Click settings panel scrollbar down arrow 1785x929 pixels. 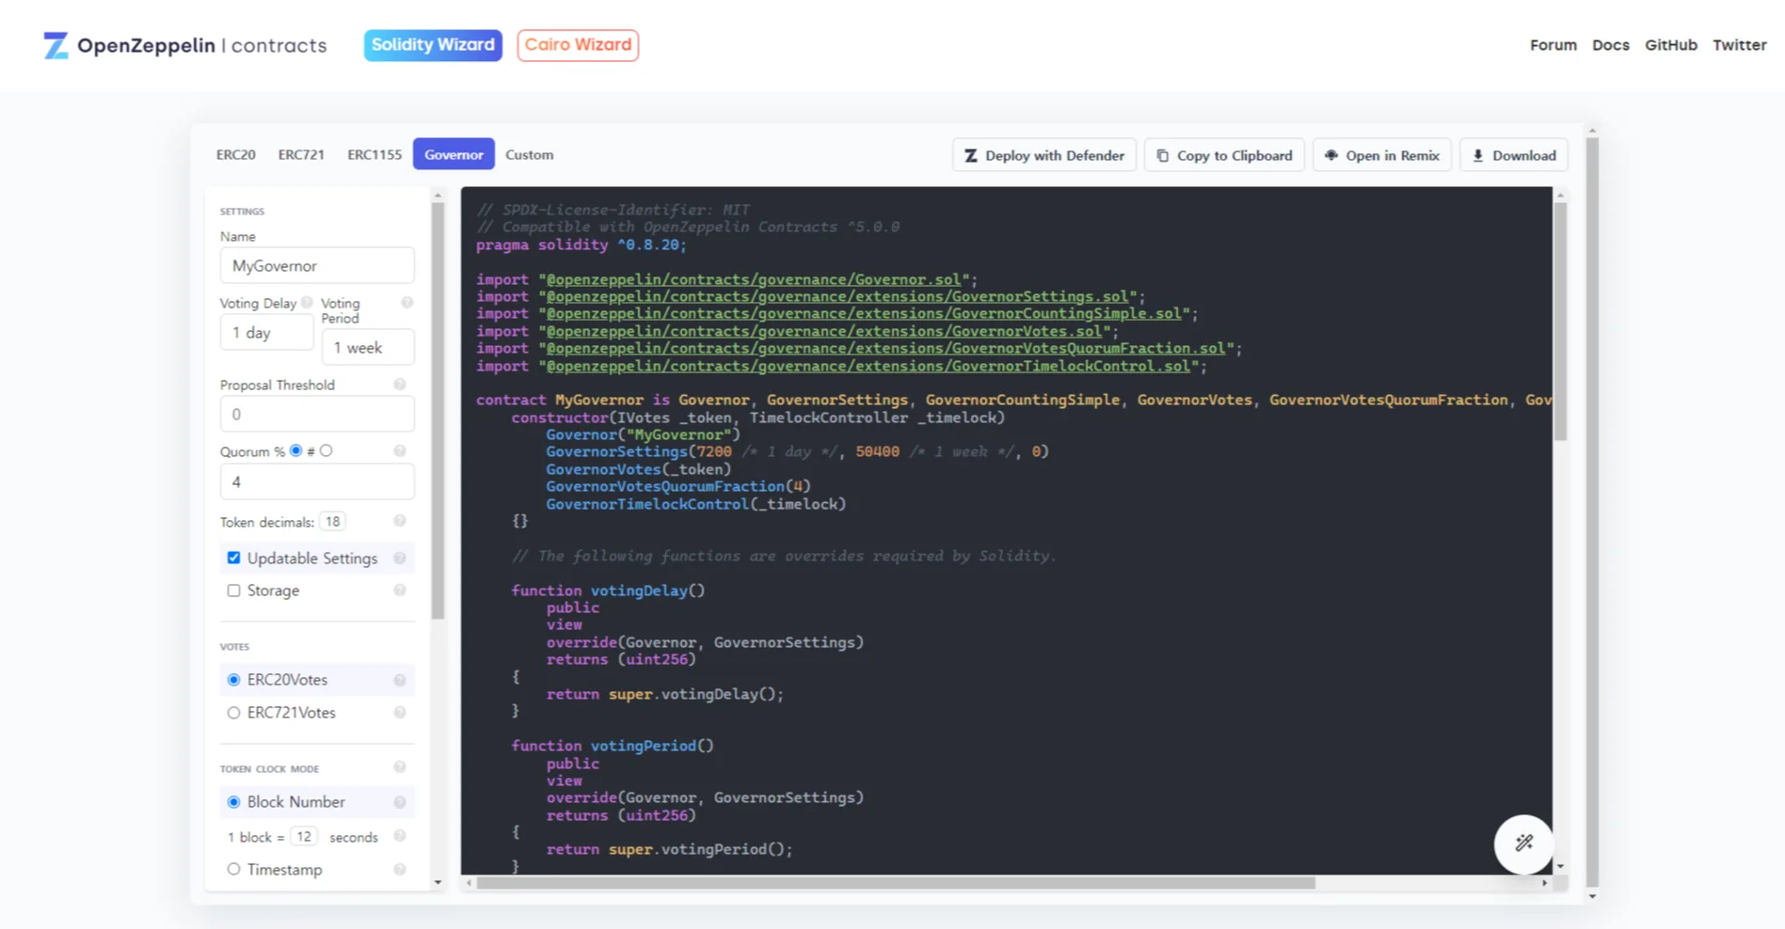[438, 883]
